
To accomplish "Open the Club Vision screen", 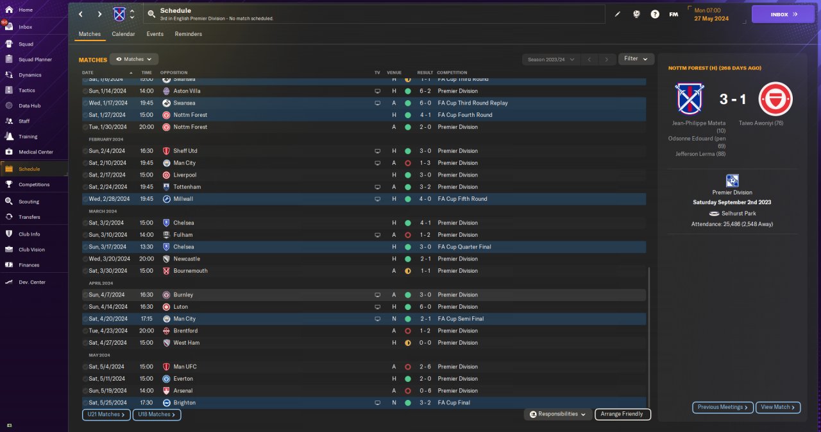I will 31,250.
